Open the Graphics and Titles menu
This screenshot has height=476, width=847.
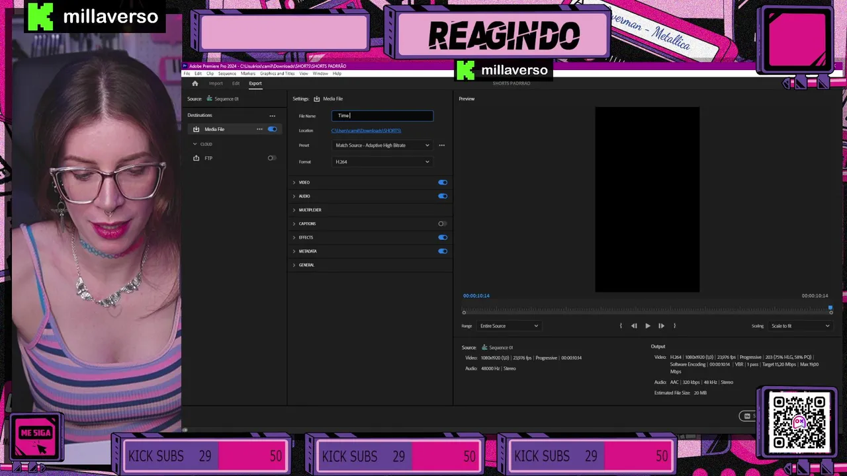[x=277, y=73]
